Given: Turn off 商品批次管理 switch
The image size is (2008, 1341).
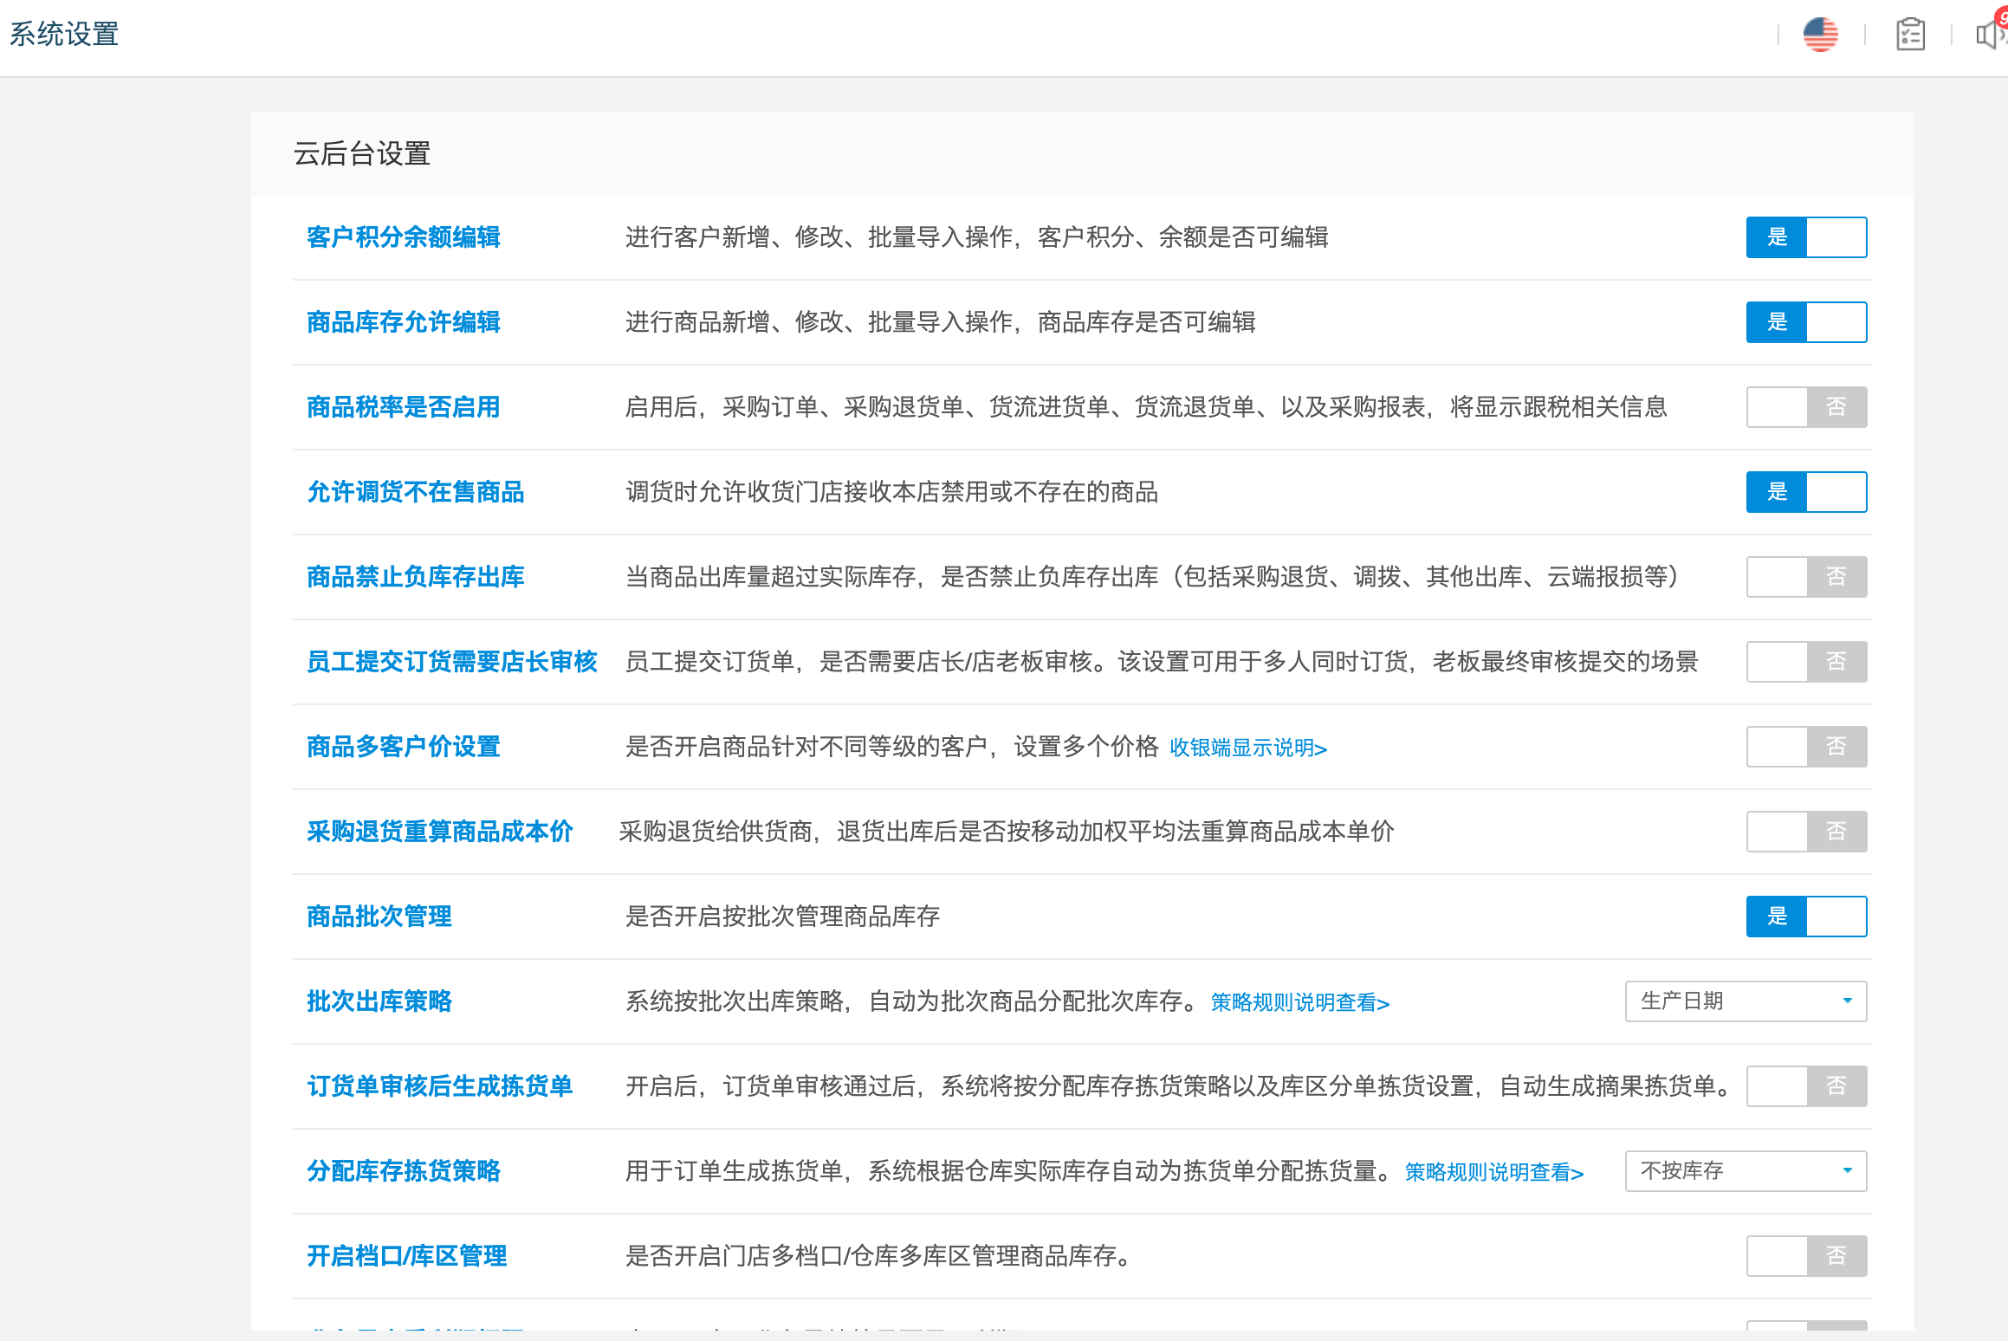Looking at the screenshot, I should (x=1806, y=917).
